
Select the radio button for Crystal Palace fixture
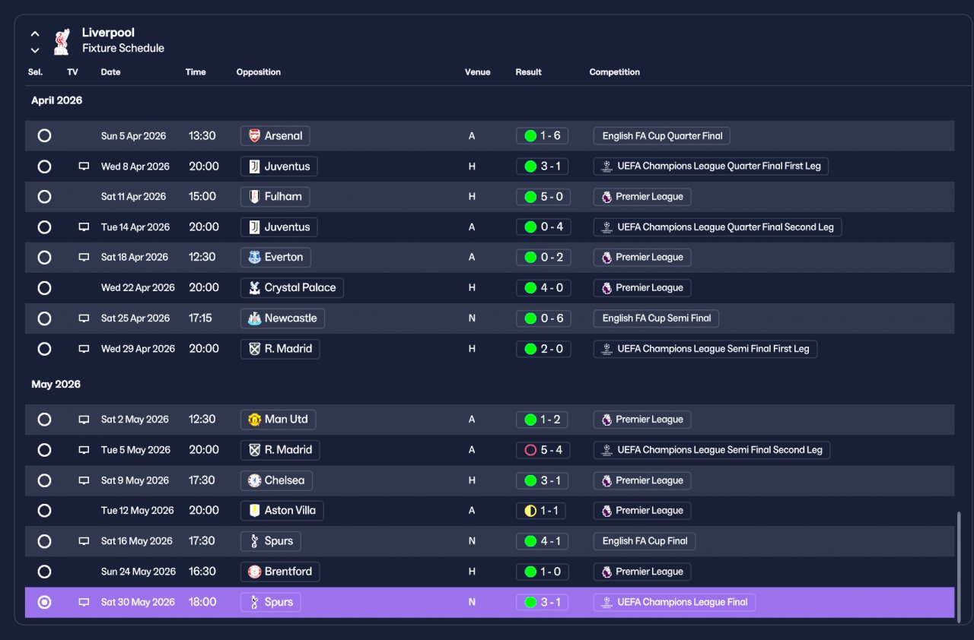[x=44, y=288]
